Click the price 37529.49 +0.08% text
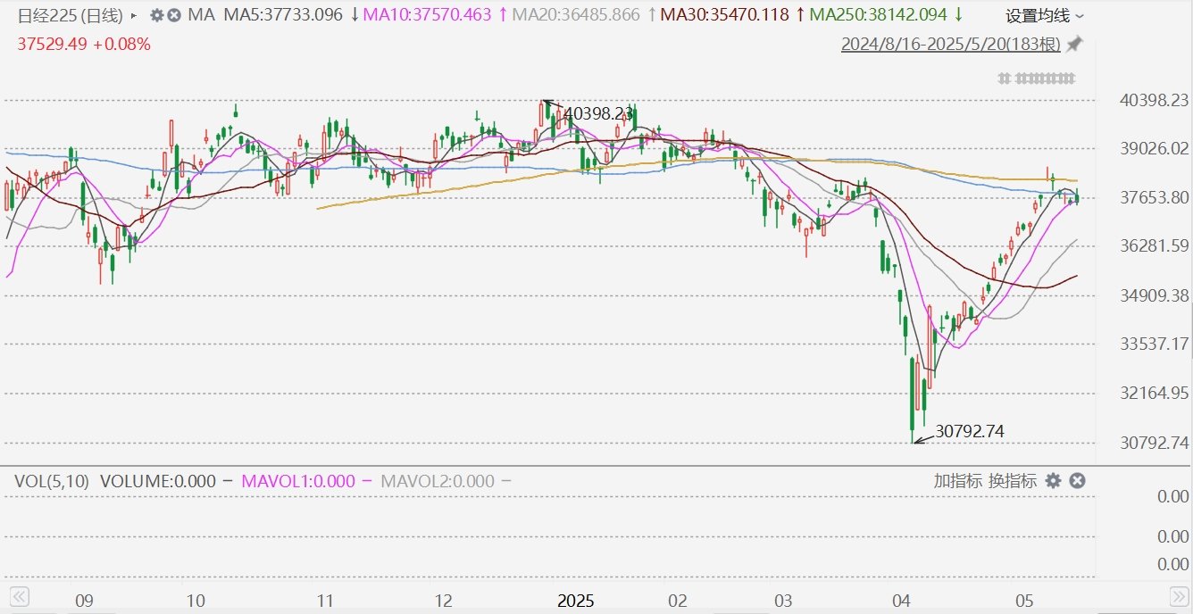1193x614 pixels. pos(84,44)
